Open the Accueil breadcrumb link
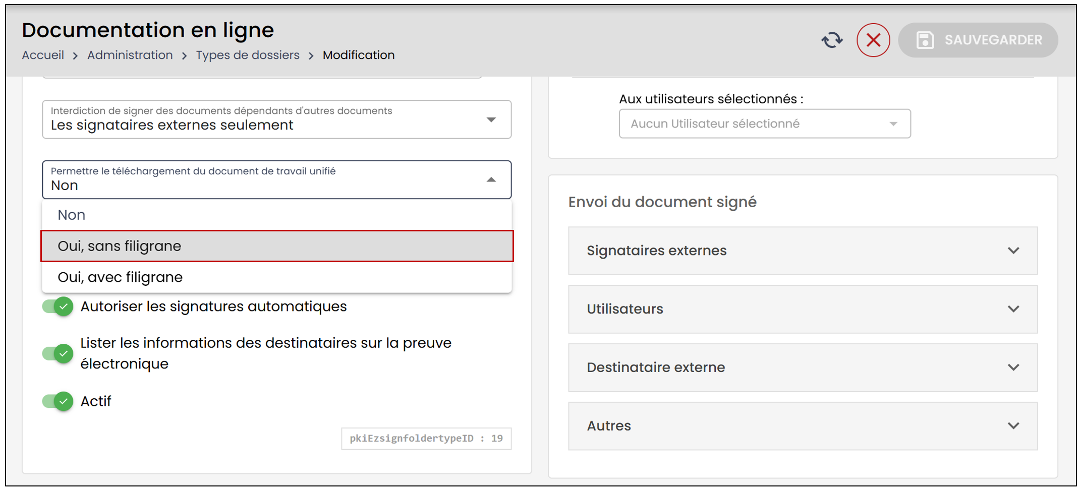 (43, 55)
